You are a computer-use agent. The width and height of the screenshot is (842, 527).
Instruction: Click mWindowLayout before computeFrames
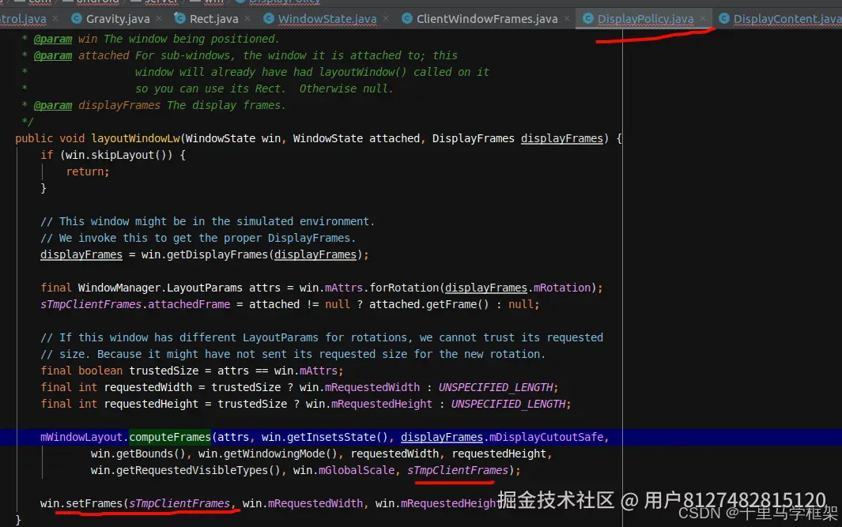[x=81, y=438]
